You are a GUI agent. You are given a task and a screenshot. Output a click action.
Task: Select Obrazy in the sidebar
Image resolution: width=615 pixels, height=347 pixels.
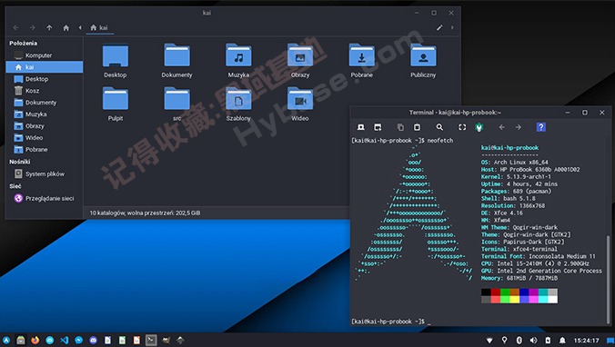pos(45,125)
